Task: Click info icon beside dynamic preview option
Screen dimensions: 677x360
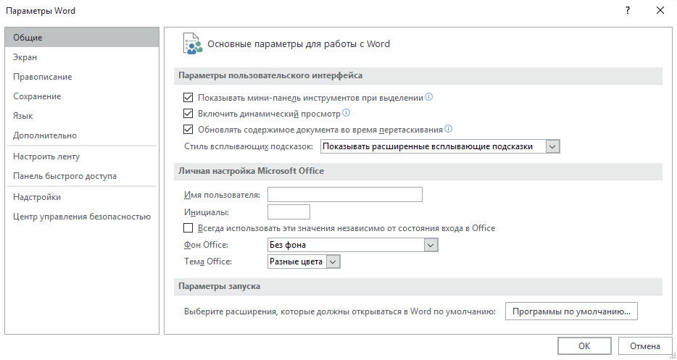Action: pyautogui.click(x=346, y=113)
